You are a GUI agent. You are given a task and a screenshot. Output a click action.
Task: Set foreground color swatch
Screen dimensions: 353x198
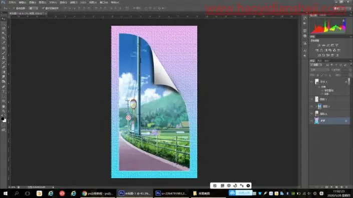[3, 118]
